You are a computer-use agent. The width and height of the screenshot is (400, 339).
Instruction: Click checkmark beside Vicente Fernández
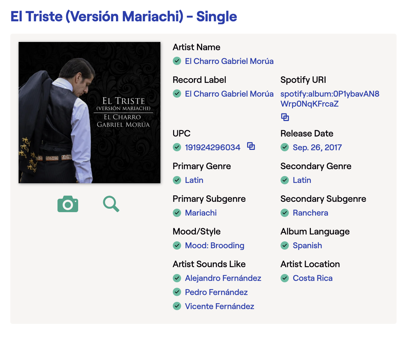pyautogui.click(x=177, y=306)
